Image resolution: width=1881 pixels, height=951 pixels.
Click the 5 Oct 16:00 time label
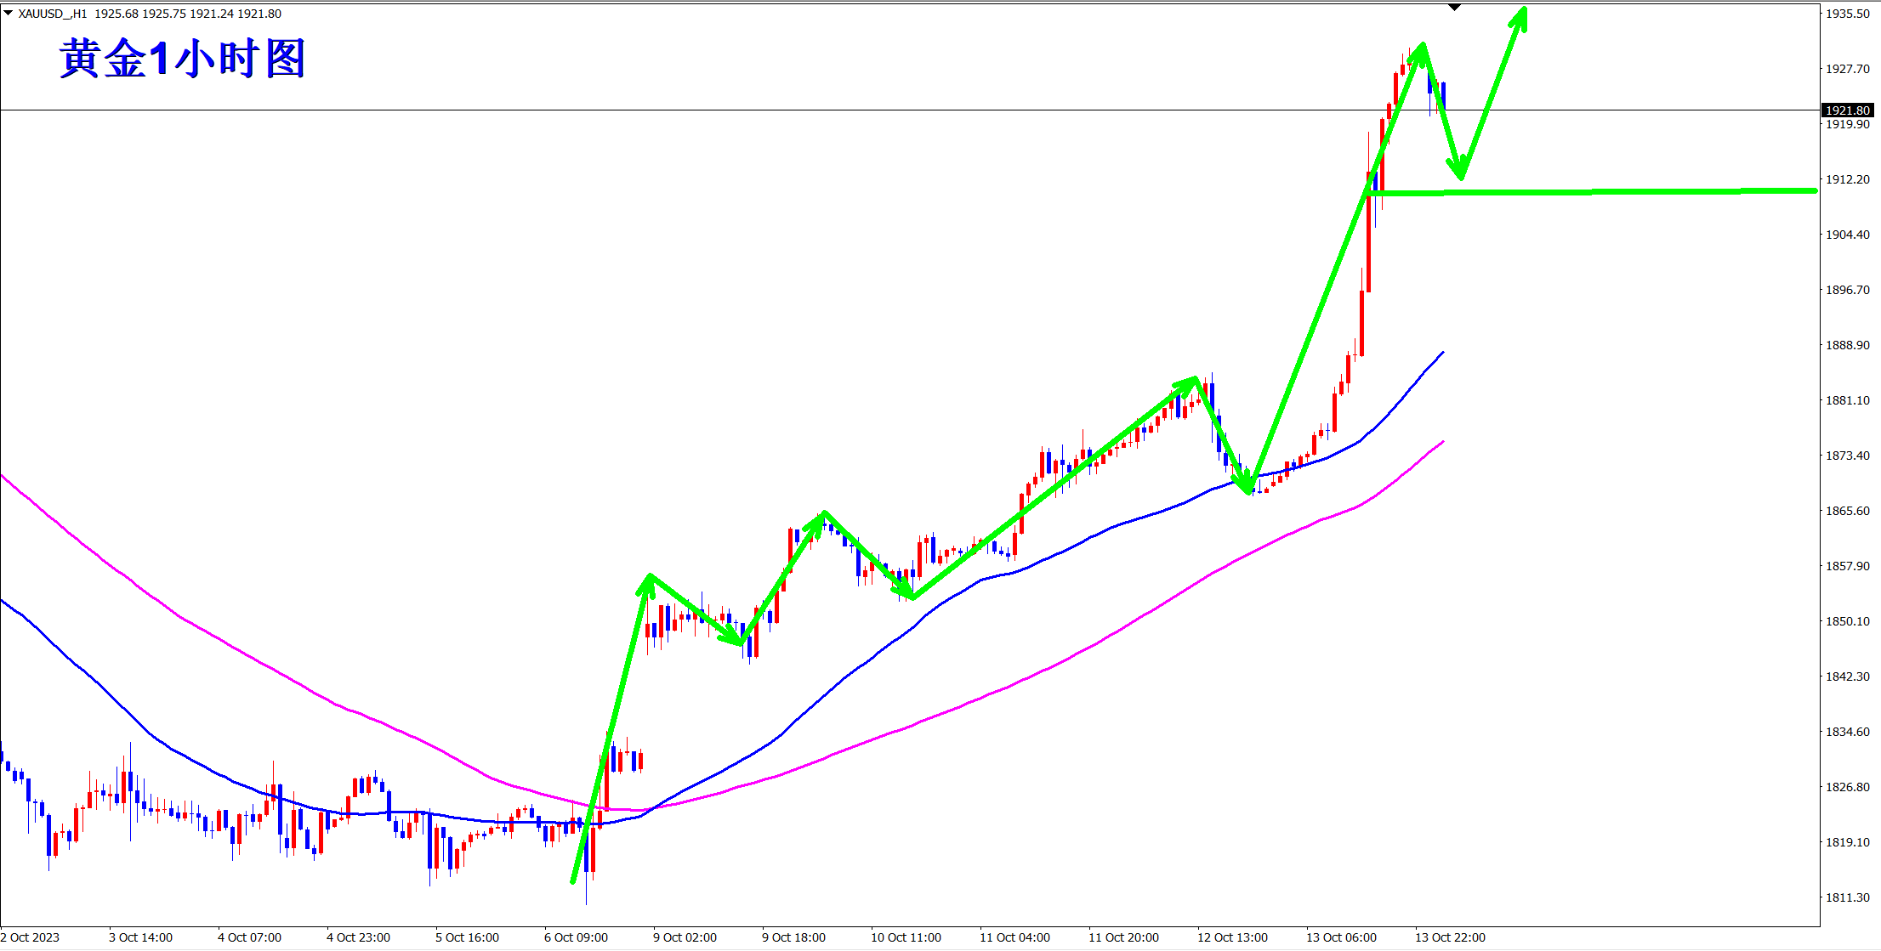(467, 937)
